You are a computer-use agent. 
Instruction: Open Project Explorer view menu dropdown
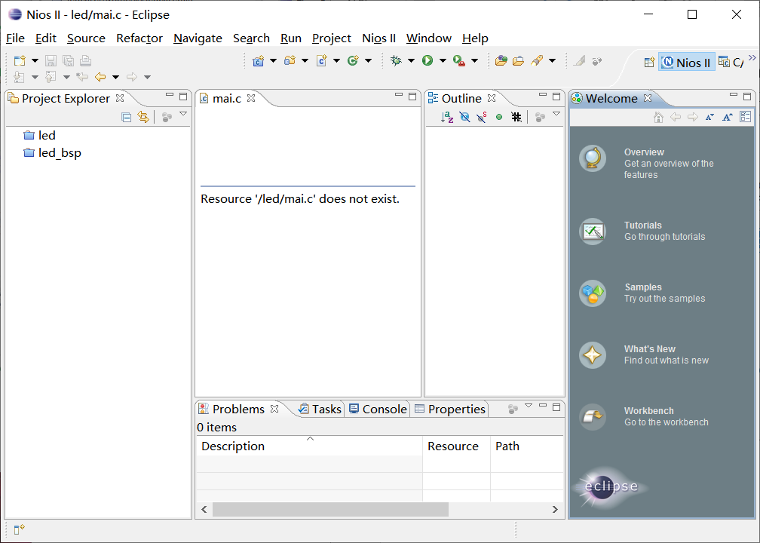click(183, 114)
